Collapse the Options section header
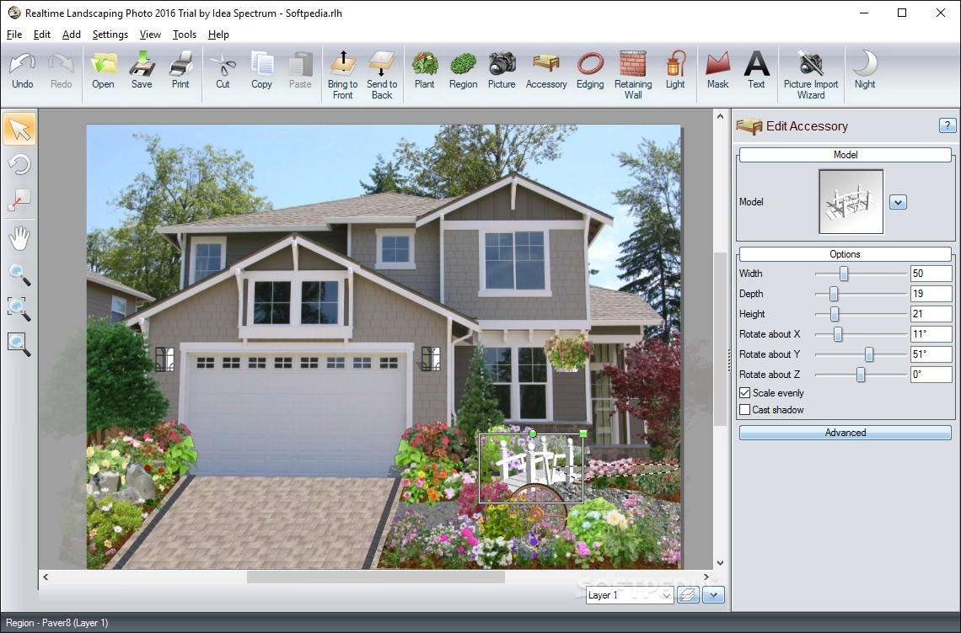Viewport: 961px width, 633px height. 846,254
